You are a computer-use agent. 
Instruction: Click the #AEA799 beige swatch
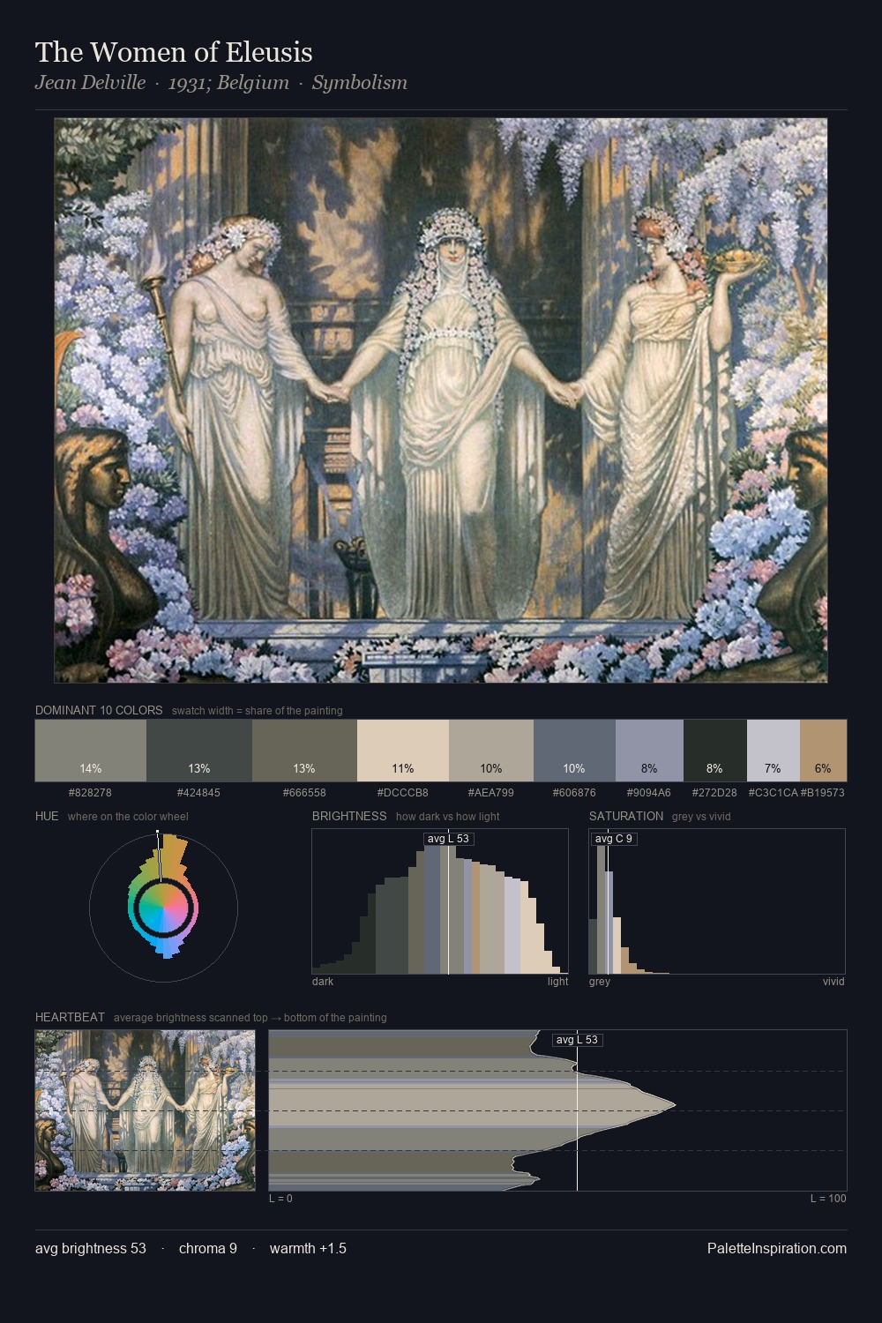(491, 751)
